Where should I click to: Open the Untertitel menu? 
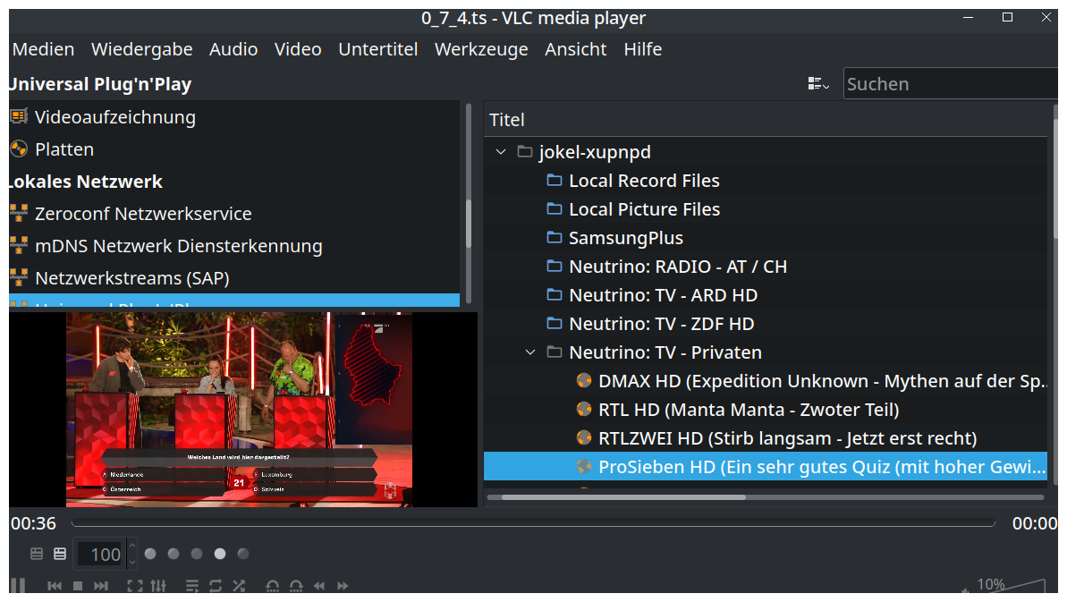click(x=377, y=49)
